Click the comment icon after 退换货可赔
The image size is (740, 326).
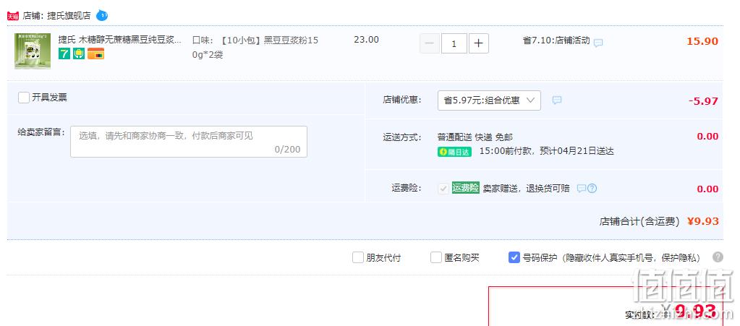coord(582,188)
